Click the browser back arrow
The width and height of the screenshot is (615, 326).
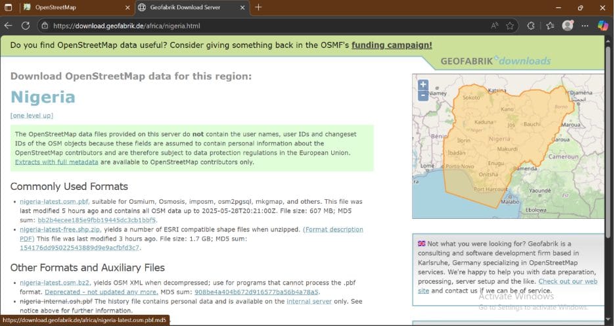coord(9,26)
